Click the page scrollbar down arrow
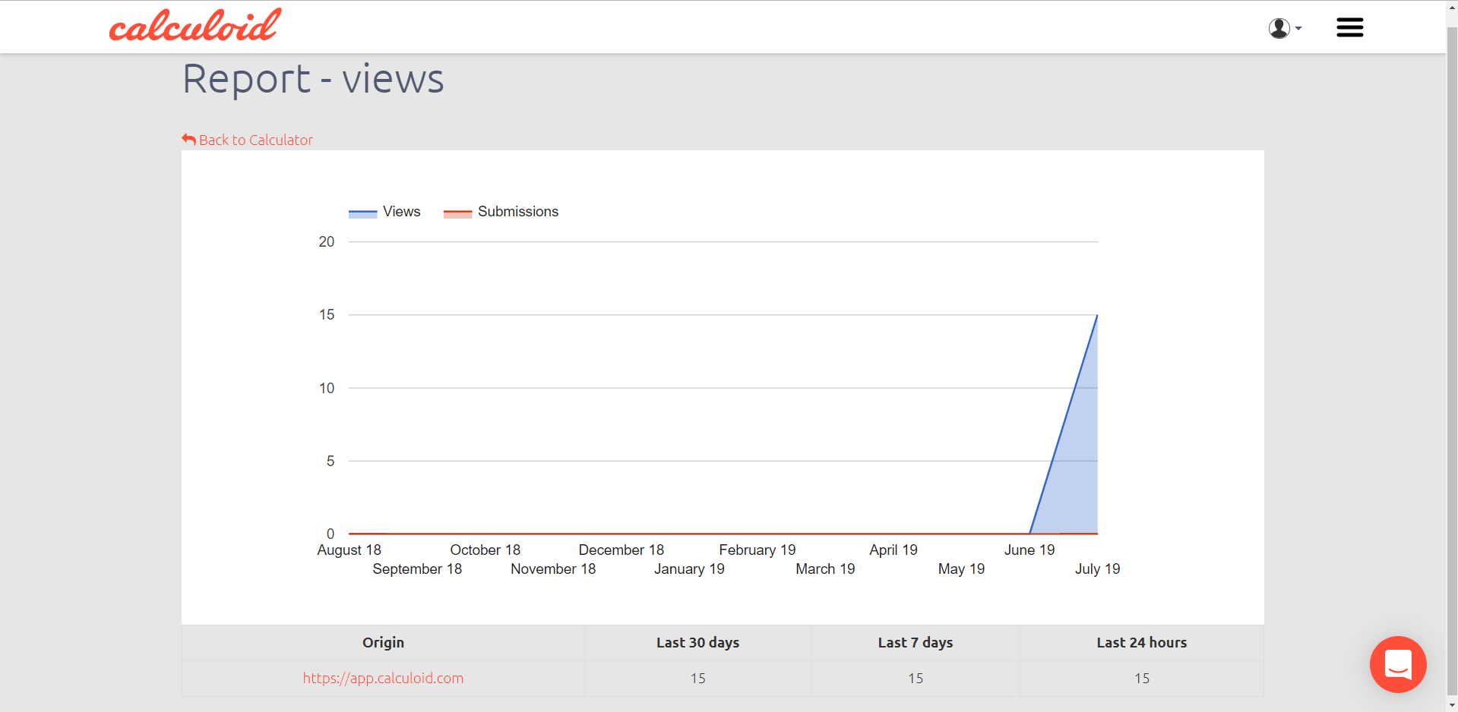Viewport: 1458px width, 712px height. coord(1452,705)
